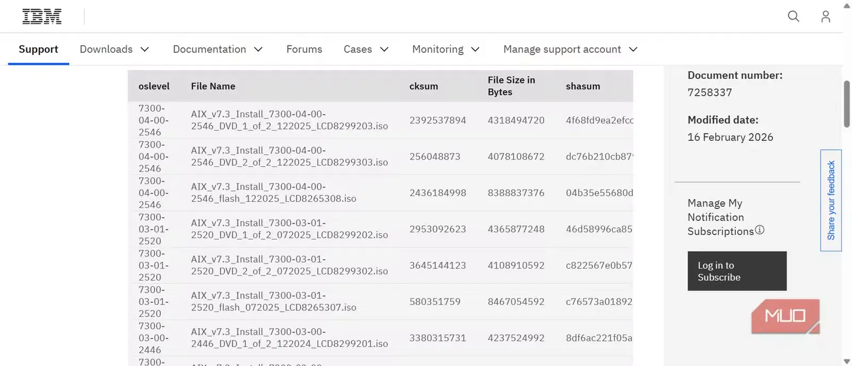Click the MUO logo badge
This screenshot has width=852, height=366.
(x=785, y=317)
